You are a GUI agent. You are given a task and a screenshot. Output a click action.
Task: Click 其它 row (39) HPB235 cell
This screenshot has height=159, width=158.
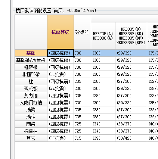point(103,138)
